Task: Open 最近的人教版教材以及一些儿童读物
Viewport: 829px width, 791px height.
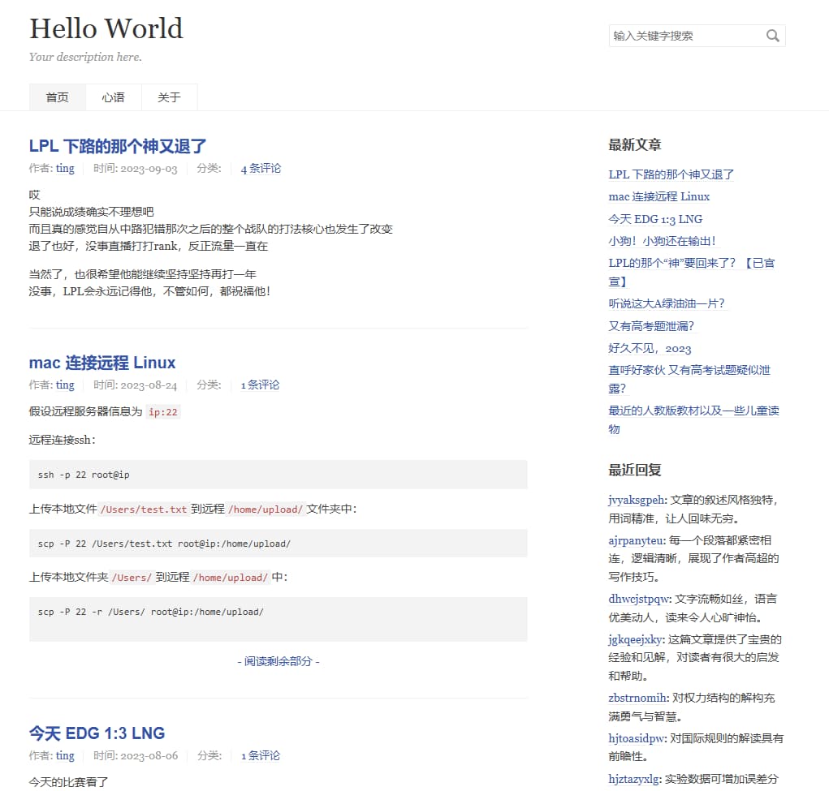Action: [x=692, y=411]
